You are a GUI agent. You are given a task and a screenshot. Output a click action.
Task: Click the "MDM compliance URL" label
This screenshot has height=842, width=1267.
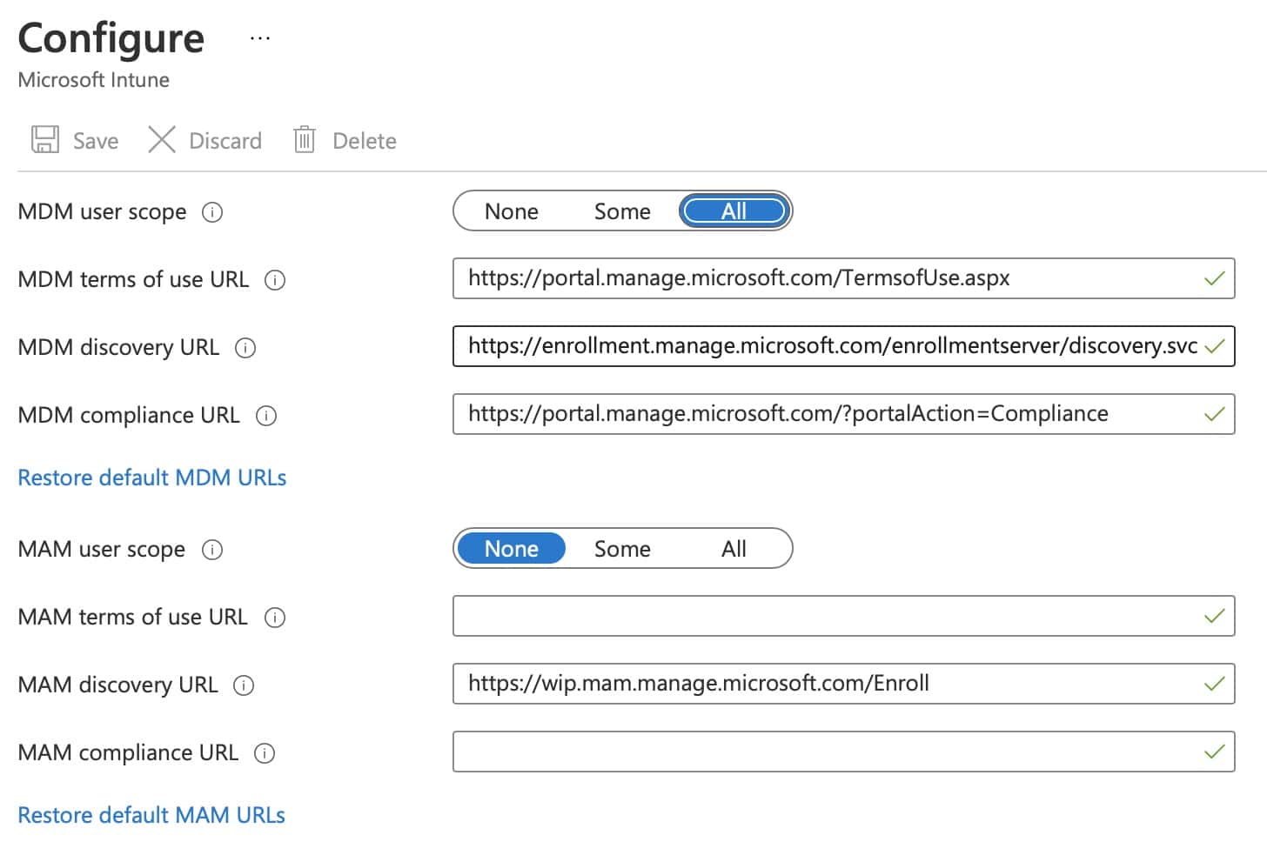129,416
